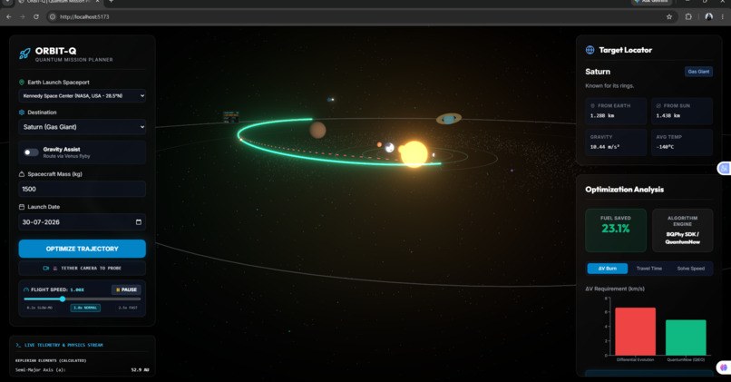Click the Launch Date label's calendar icon
This screenshot has height=382, width=731.
tap(22, 207)
